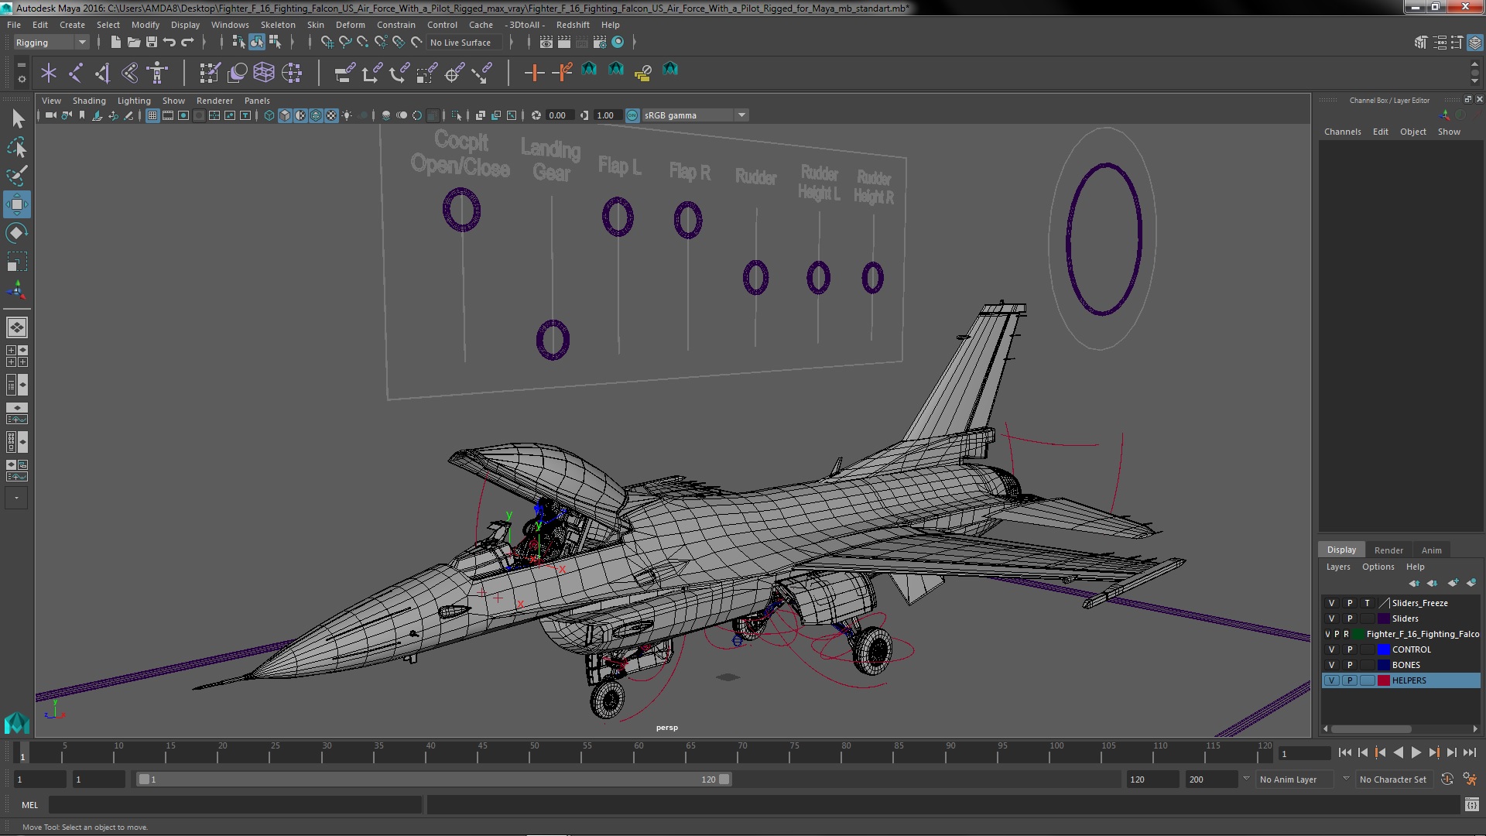Toggle playback P of the CONTROL layer
The image size is (1486, 836).
pyautogui.click(x=1350, y=649)
